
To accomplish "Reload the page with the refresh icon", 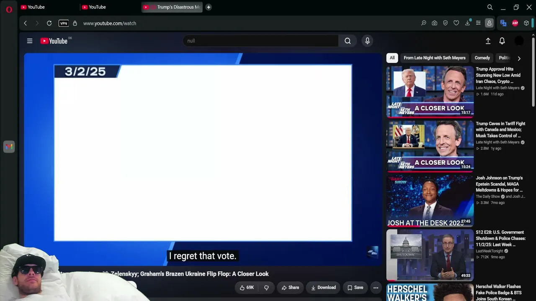I will tap(49, 23).
